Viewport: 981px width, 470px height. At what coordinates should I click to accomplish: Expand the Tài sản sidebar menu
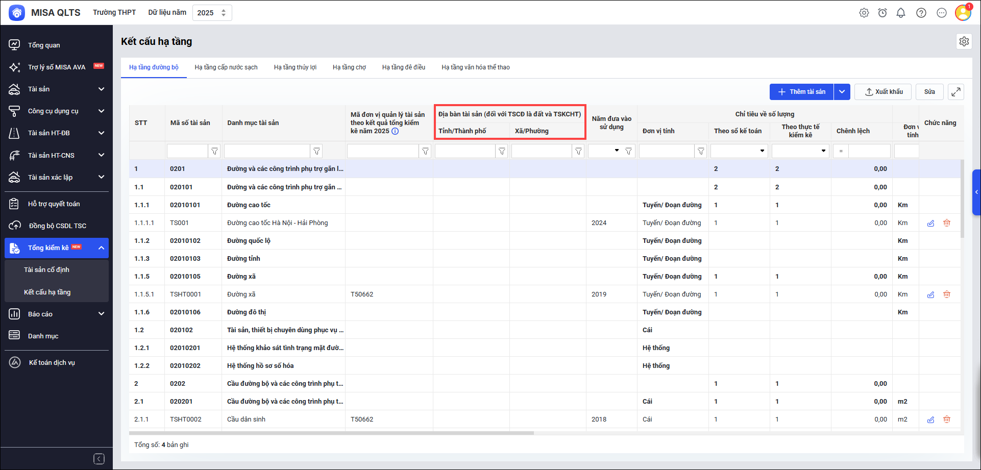click(x=101, y=89)
